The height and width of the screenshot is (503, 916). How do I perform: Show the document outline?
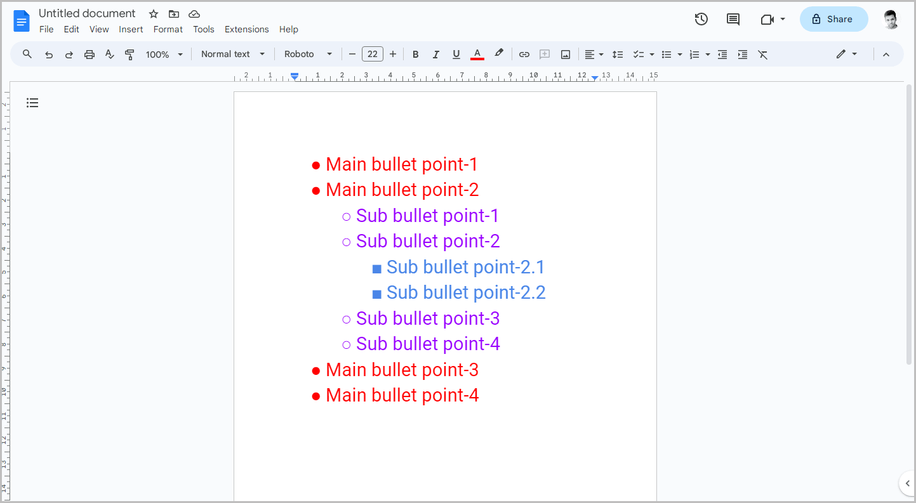pos(32,103)
